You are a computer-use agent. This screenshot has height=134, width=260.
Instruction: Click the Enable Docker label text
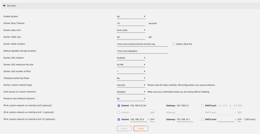pyautogui.click(x=11, y=16)
